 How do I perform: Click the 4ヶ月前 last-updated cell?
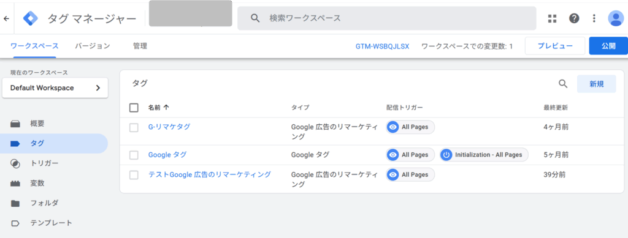point(556,127)
